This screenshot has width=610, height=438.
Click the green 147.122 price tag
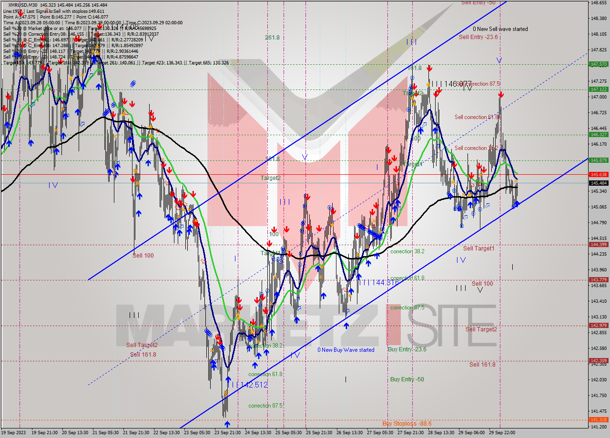click(599, 89)
